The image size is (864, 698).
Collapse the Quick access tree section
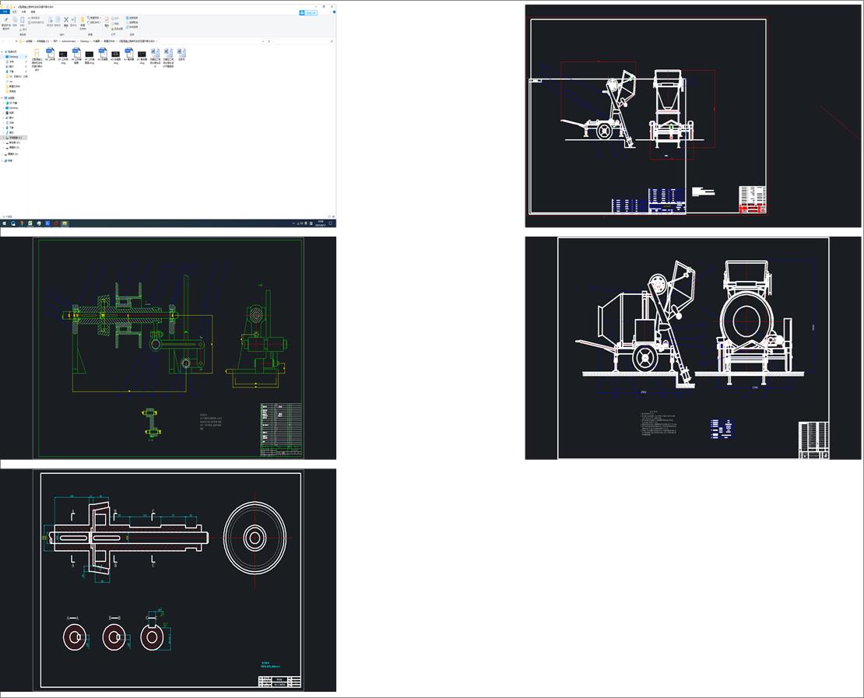pyautogui.click(x=2, y=52)
